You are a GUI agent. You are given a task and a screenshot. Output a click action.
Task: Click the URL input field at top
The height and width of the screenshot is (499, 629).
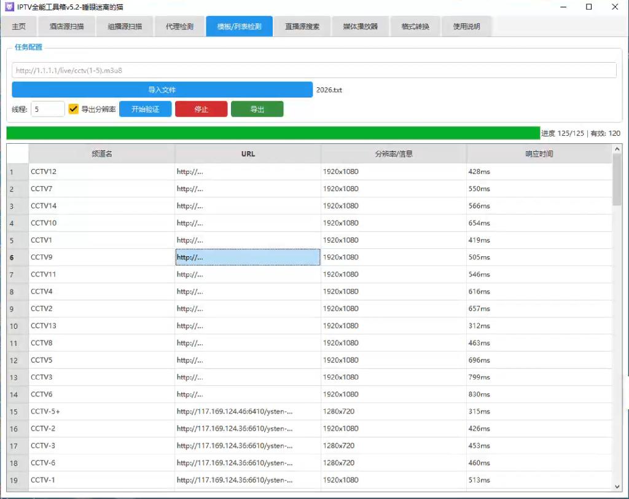coord(313,70)
